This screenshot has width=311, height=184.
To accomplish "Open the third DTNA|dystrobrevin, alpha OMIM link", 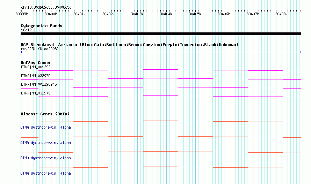I will (x=46, y=158).
